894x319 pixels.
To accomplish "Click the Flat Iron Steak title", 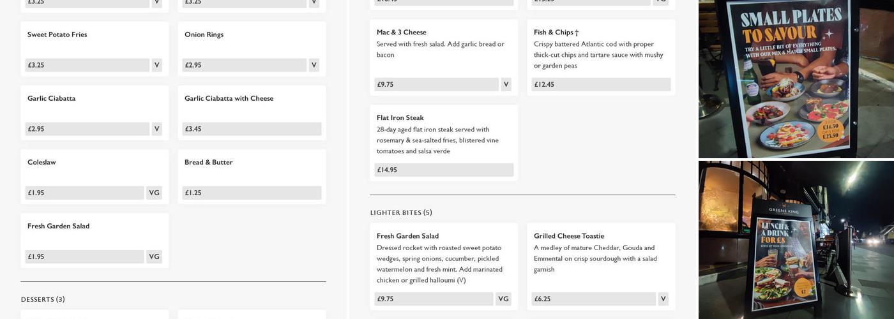I will (400, 117).
